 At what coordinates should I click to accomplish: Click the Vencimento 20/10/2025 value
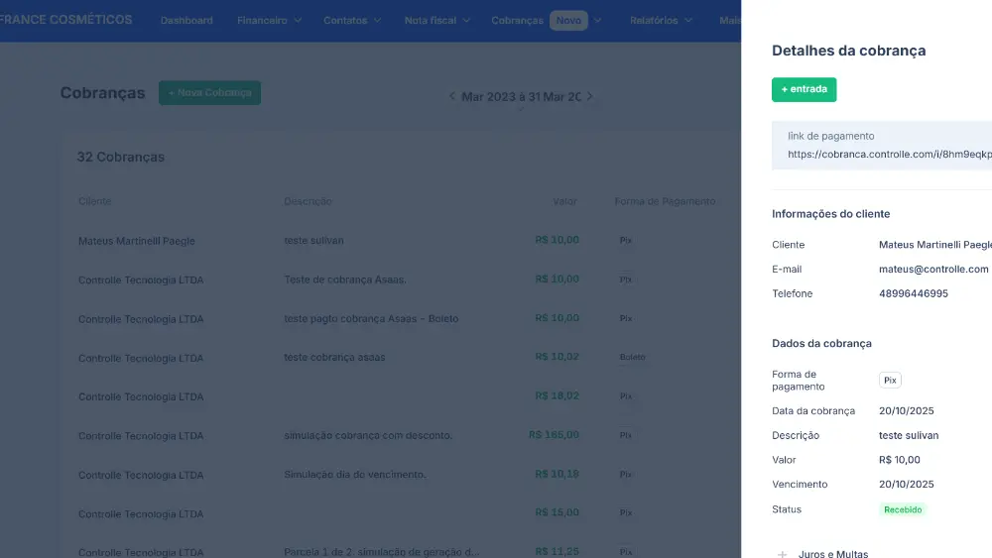point(906,484)
